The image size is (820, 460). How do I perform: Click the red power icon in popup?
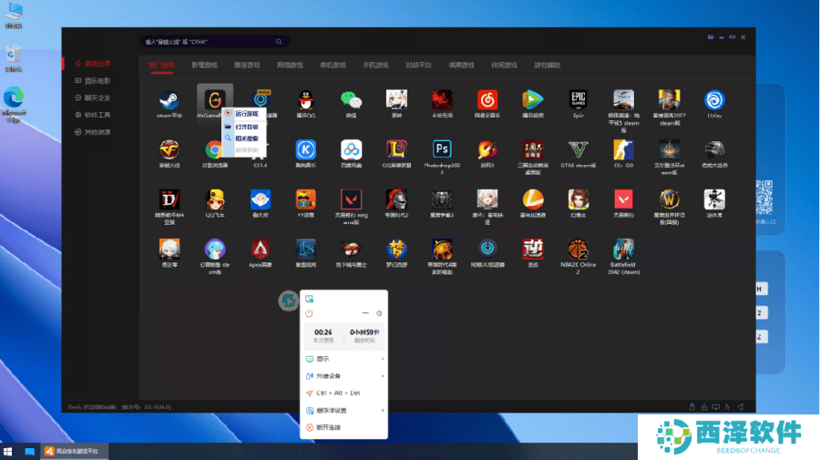pyautogui.click(x=310, y=313)
